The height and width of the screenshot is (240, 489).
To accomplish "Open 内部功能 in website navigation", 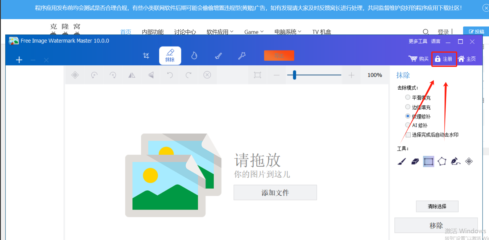I will [153, 32].
